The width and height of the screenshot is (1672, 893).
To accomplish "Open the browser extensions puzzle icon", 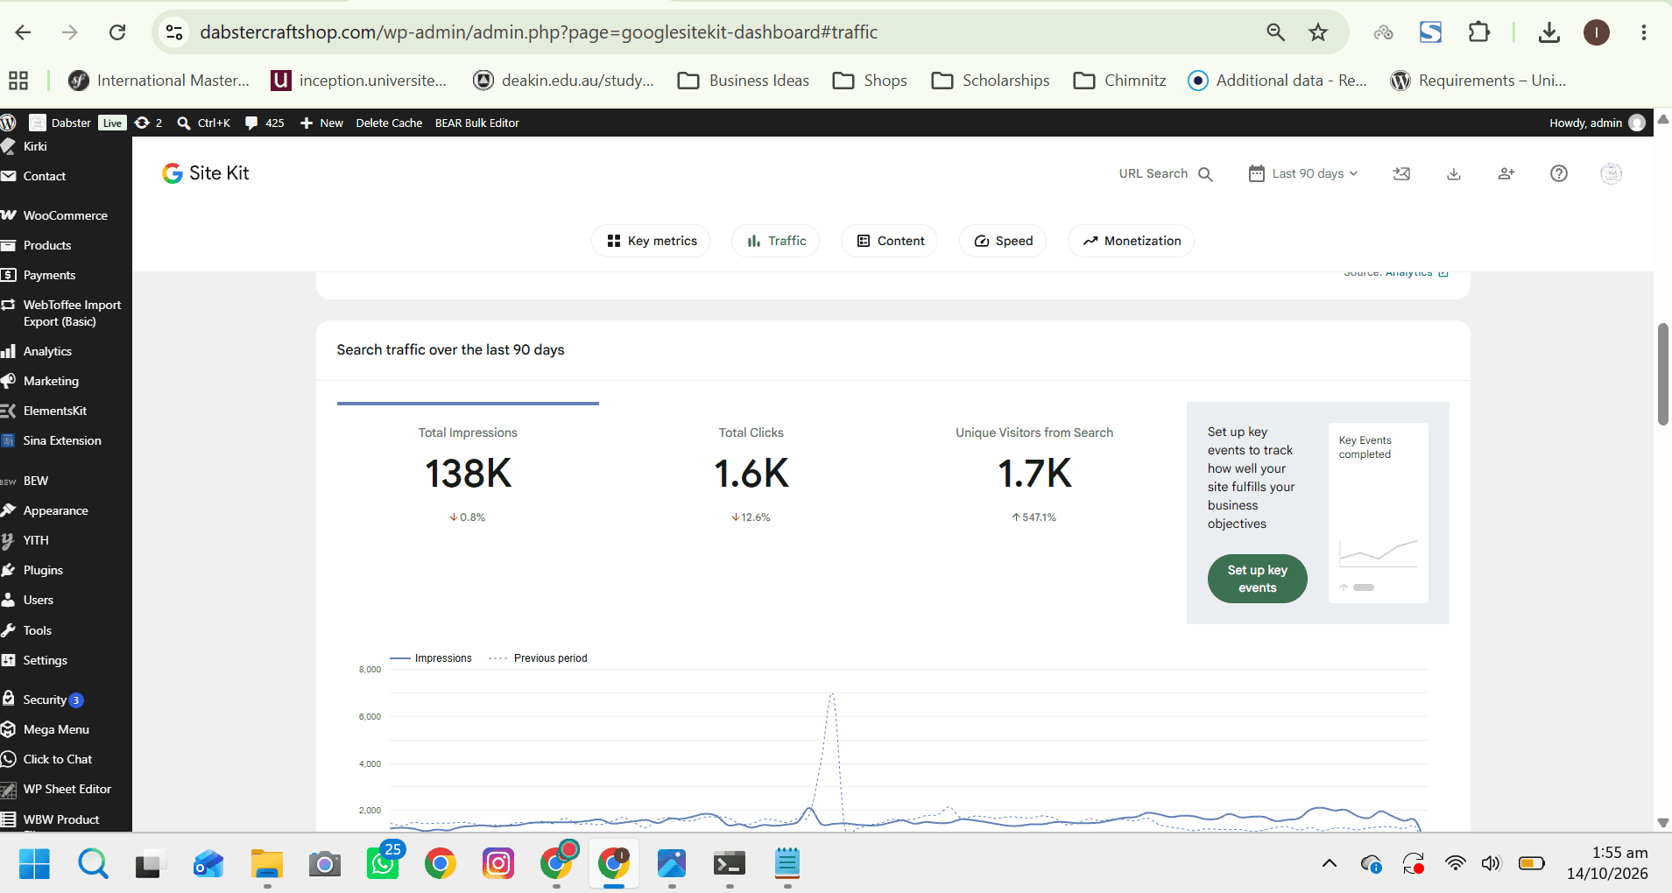I will point(1478,32).
